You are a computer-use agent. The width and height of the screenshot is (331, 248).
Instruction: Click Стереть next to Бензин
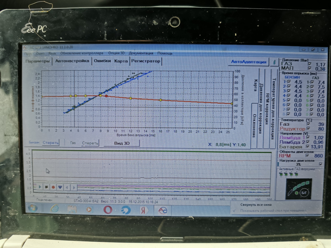pos(51,143)
